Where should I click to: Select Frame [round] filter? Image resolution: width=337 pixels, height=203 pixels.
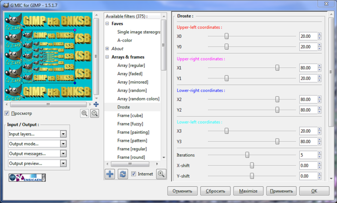pos(131,157)
